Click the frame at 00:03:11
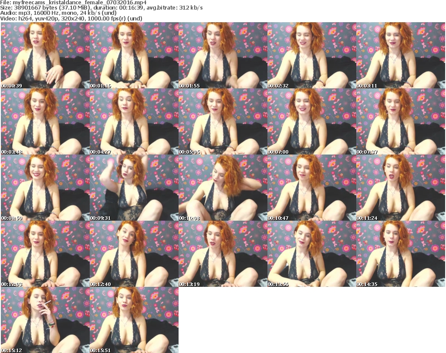 tap(400, 55)
